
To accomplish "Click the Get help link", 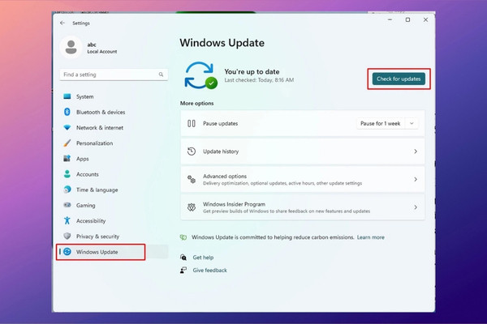I will [203, 258].
